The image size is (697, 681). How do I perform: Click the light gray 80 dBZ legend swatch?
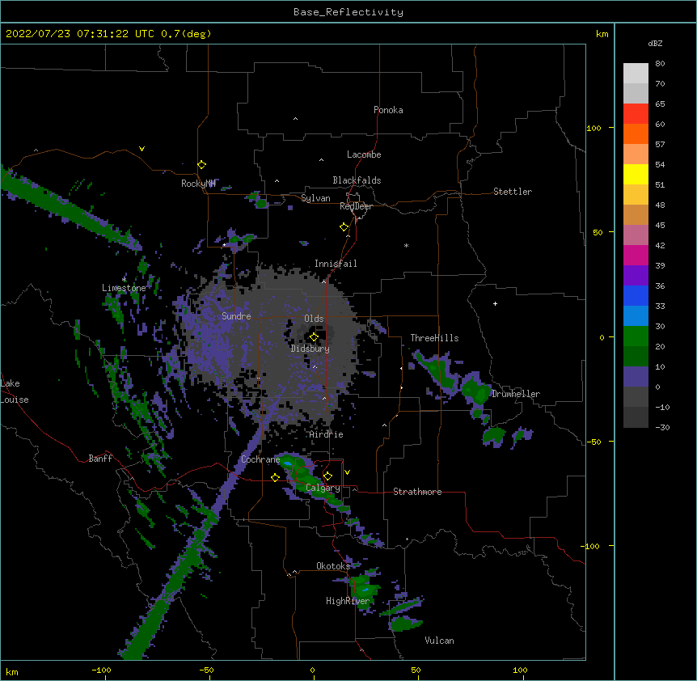click(636, 74)
